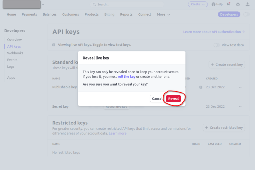Click the Cancel button in dialog

pyautogui.click(x=157, y=99)
